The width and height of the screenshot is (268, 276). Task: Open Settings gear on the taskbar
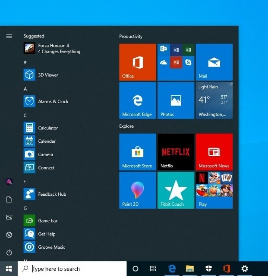245,269
